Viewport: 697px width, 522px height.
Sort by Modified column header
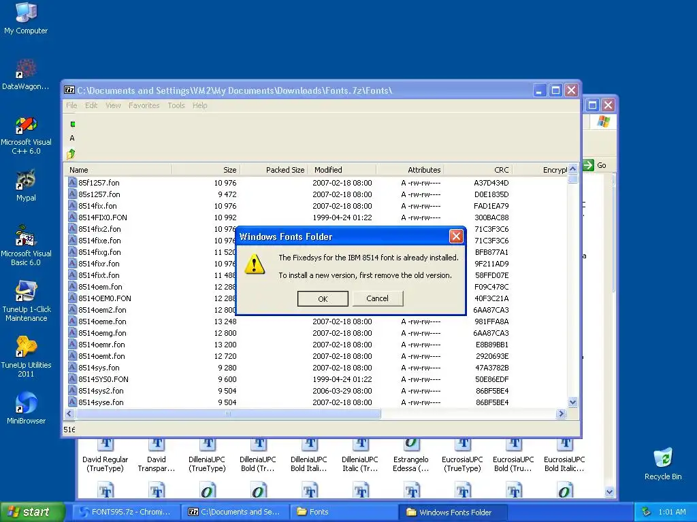[342, 169]
